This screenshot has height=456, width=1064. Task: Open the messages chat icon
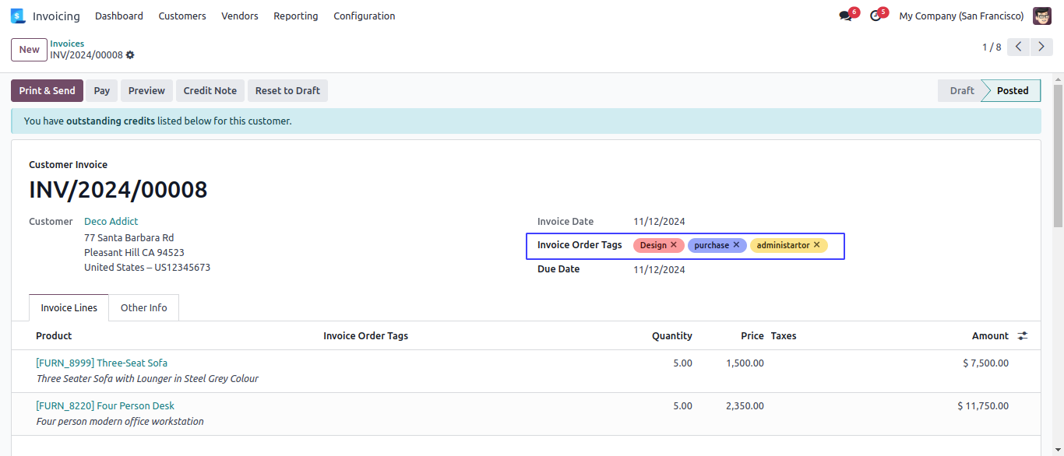(845, 16)
